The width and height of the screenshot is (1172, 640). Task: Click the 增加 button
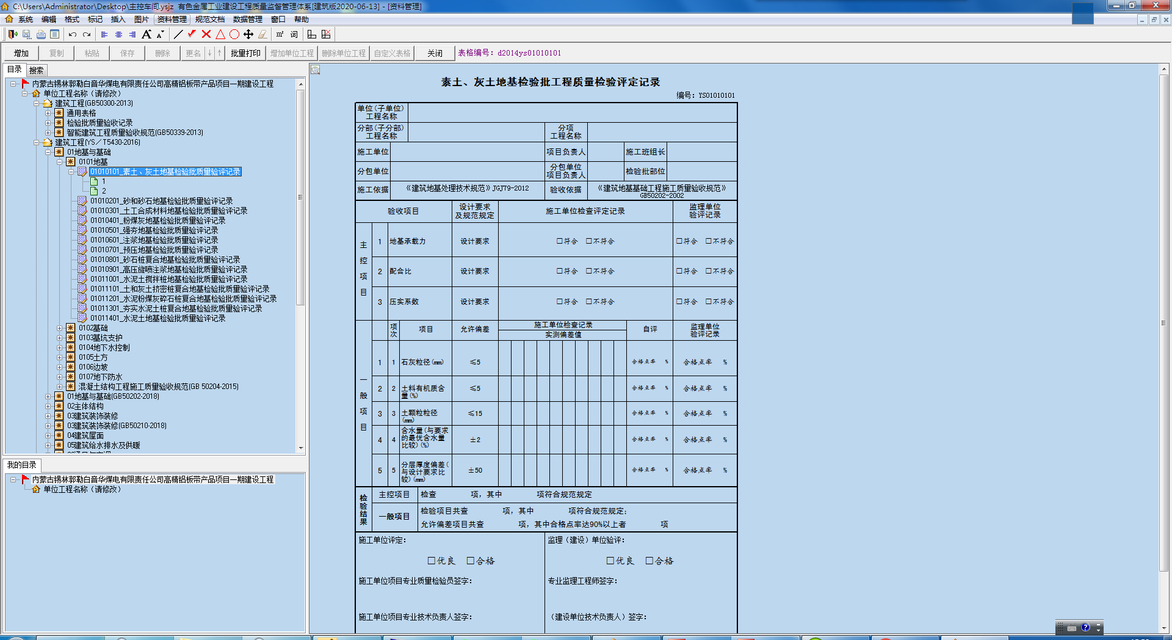pos(21,53)
